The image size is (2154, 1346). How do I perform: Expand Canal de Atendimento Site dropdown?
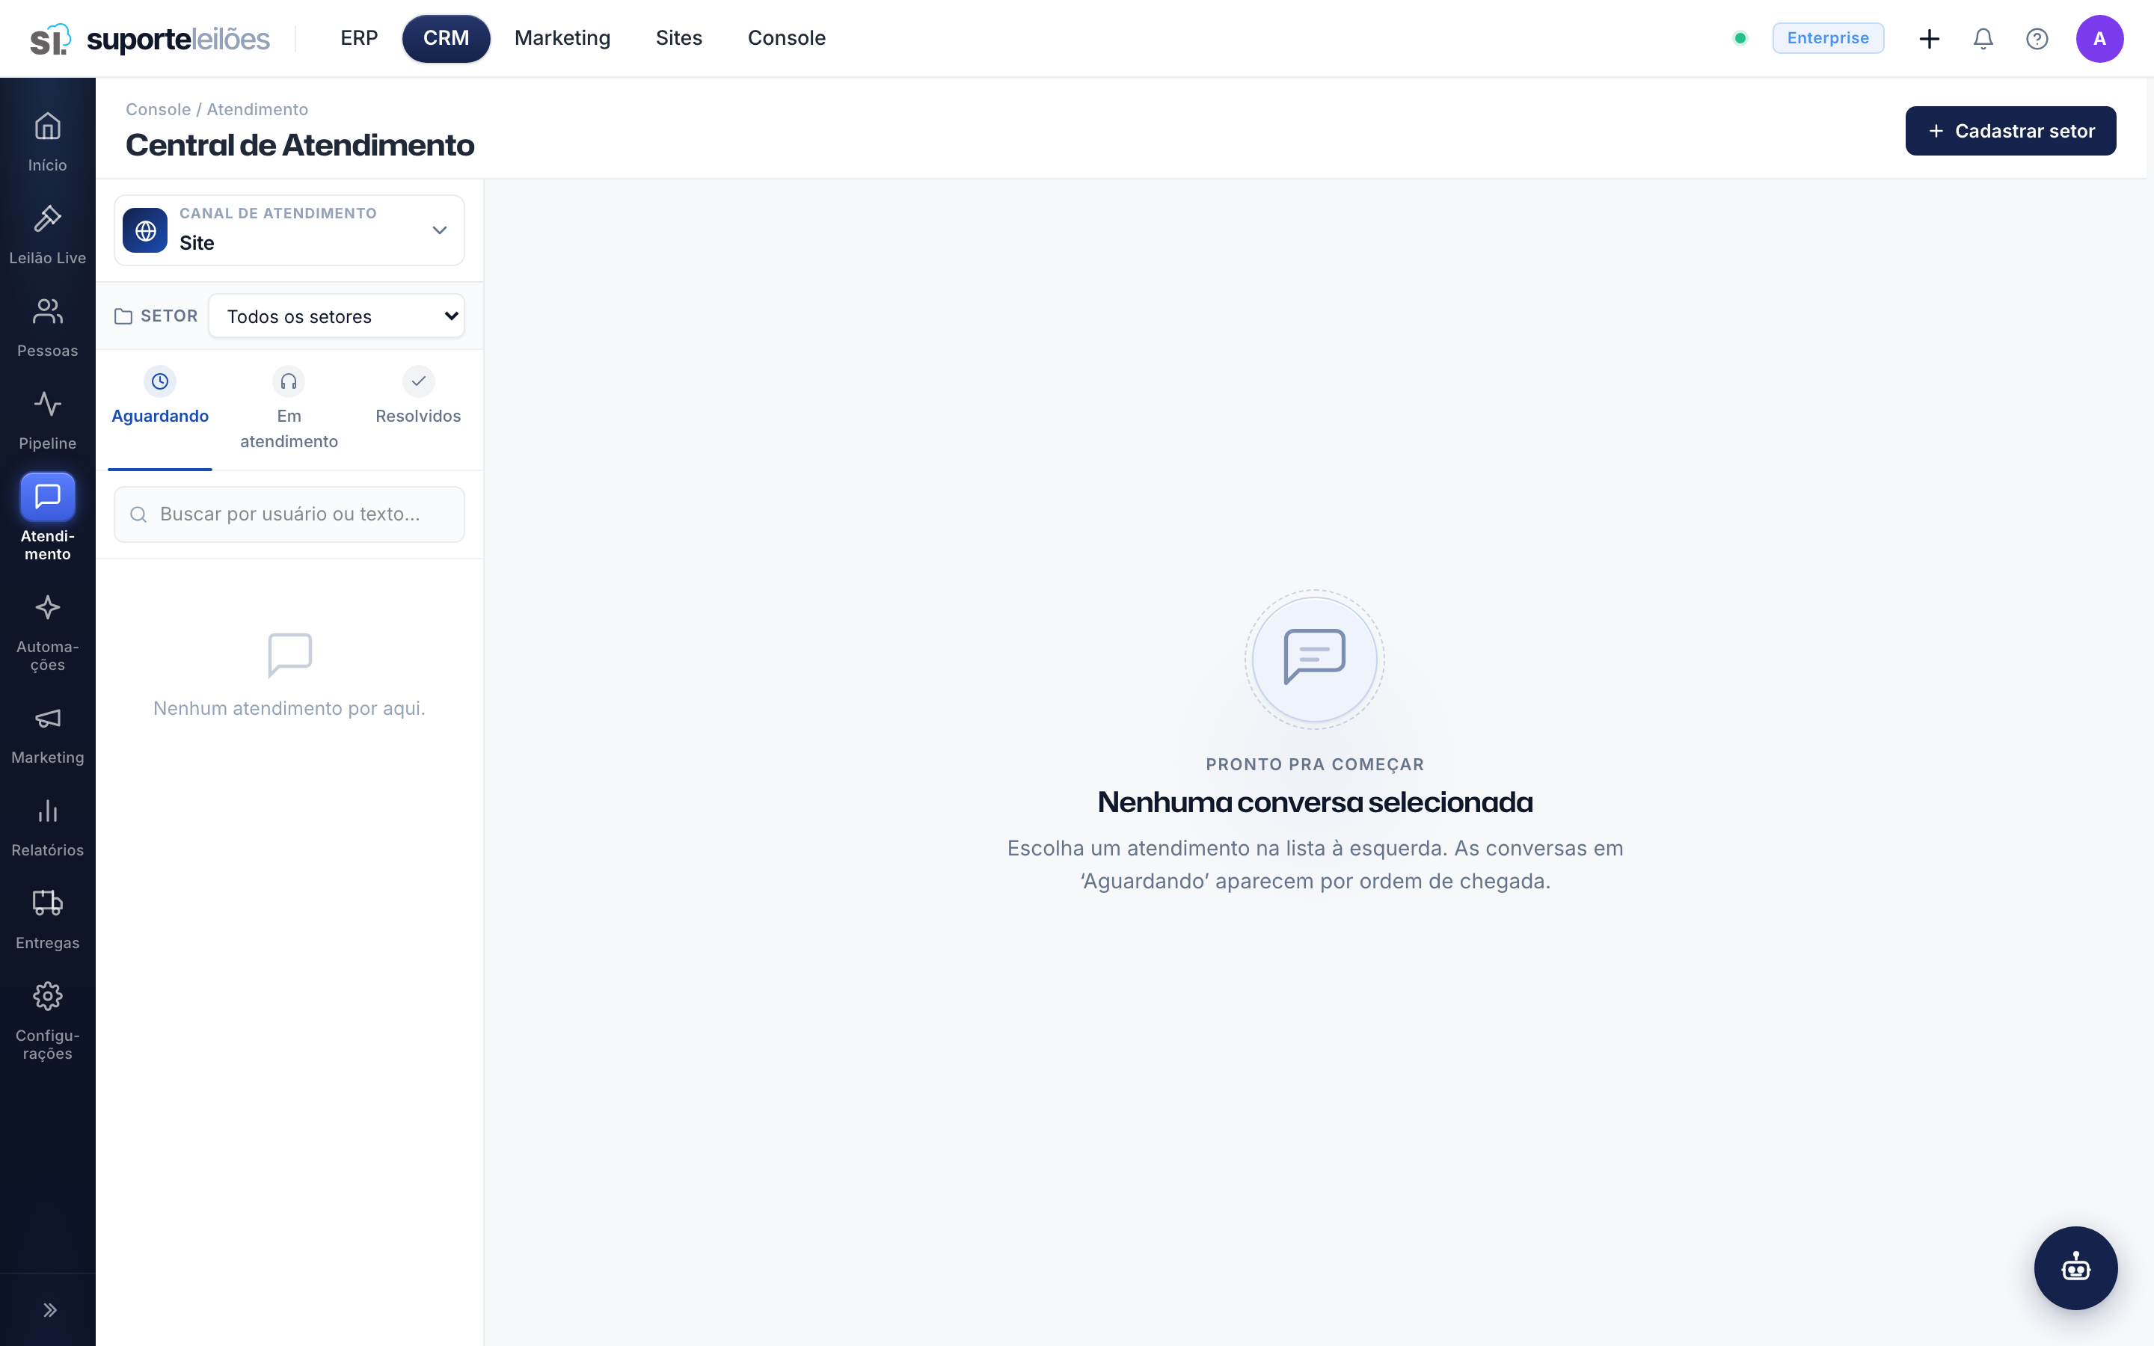pos(289,230)
